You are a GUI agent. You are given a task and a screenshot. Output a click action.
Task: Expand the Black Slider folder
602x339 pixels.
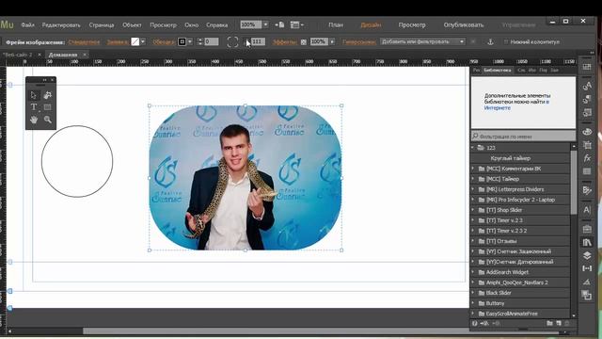[473, 293]
